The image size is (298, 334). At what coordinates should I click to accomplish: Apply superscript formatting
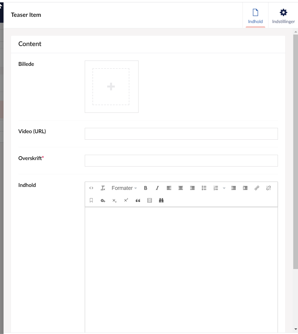(x=126, y=201)
